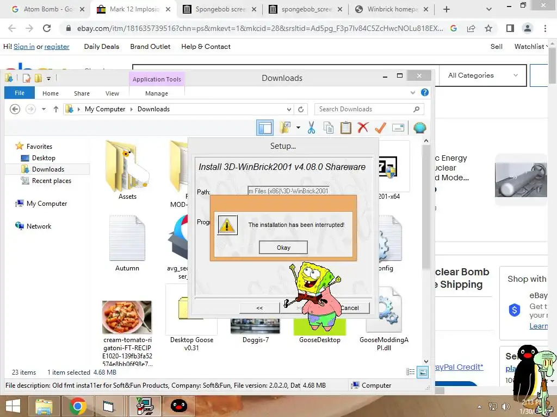Refresh the Downloads folder view
557x417 pixels.
click(301, 109)
